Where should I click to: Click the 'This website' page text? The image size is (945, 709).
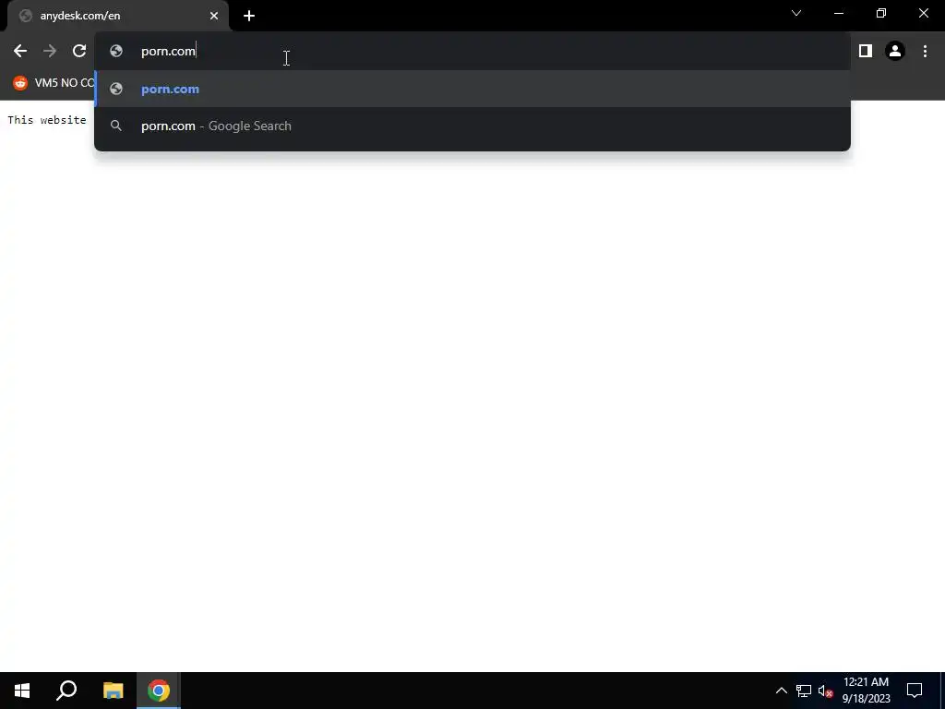tap(47, 120)
